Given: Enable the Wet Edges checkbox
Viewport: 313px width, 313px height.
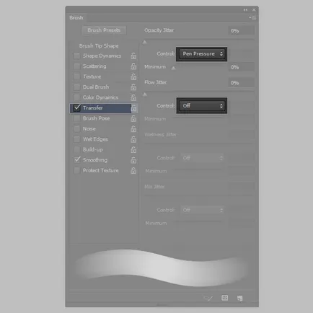Looking at the screenshot, I should click(76, 139).
